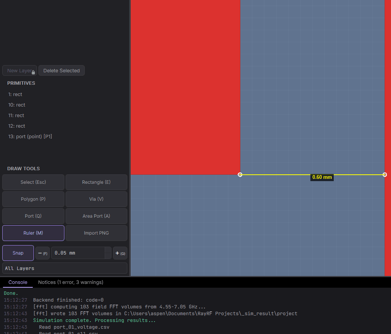Select primitive '10: rect'
The image size is (391, 334).
tap(17, 105)
